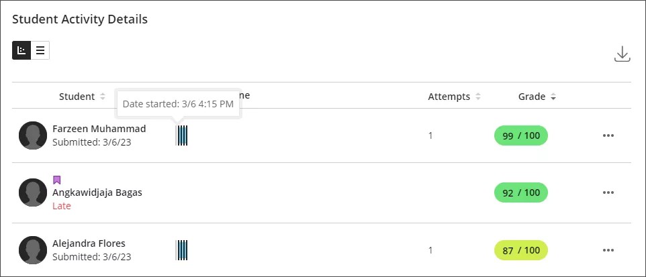Screen dimensions: 646x277
Task: Open Farzeen Muhammad's avatar
Action: (x=32, y=135)
